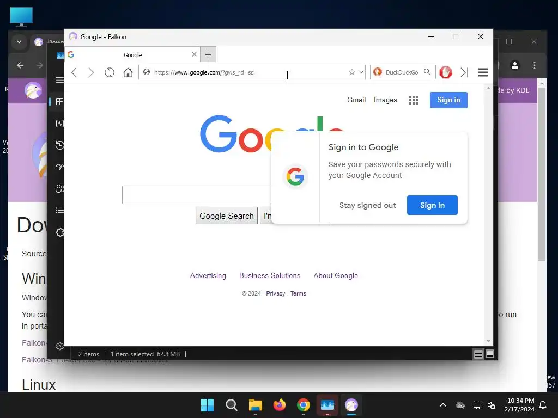
Task: Expand the address bar history dropdown
Action: (x=361, y=72)
